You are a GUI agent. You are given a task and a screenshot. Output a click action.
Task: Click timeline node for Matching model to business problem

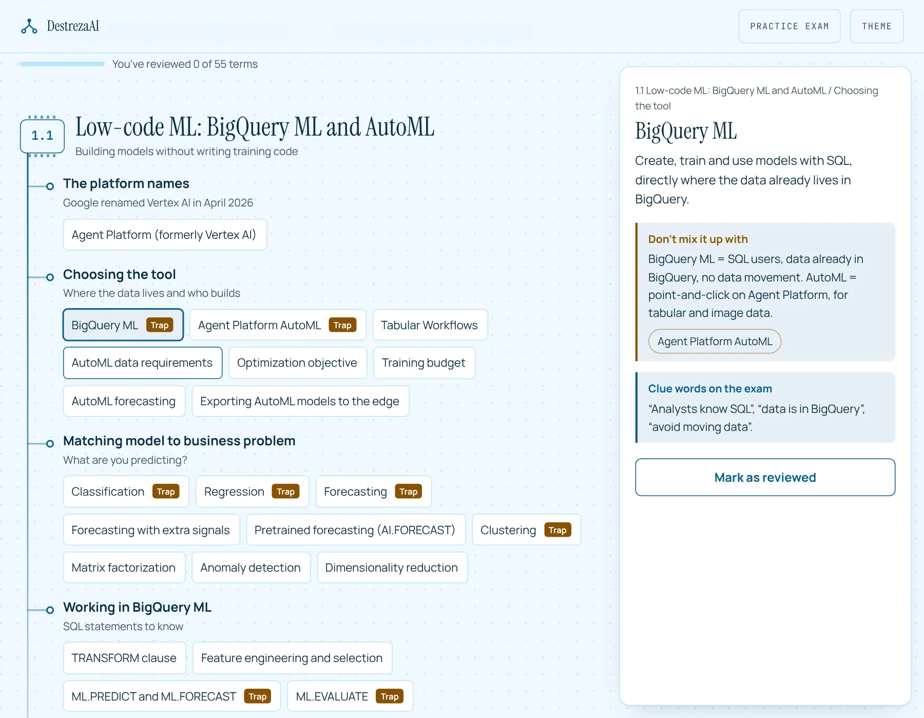point(50,443)
